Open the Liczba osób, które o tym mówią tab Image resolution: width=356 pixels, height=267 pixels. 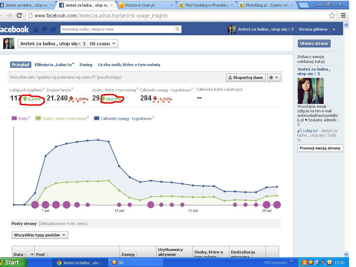pyautogui.click(x=129, y=65)
